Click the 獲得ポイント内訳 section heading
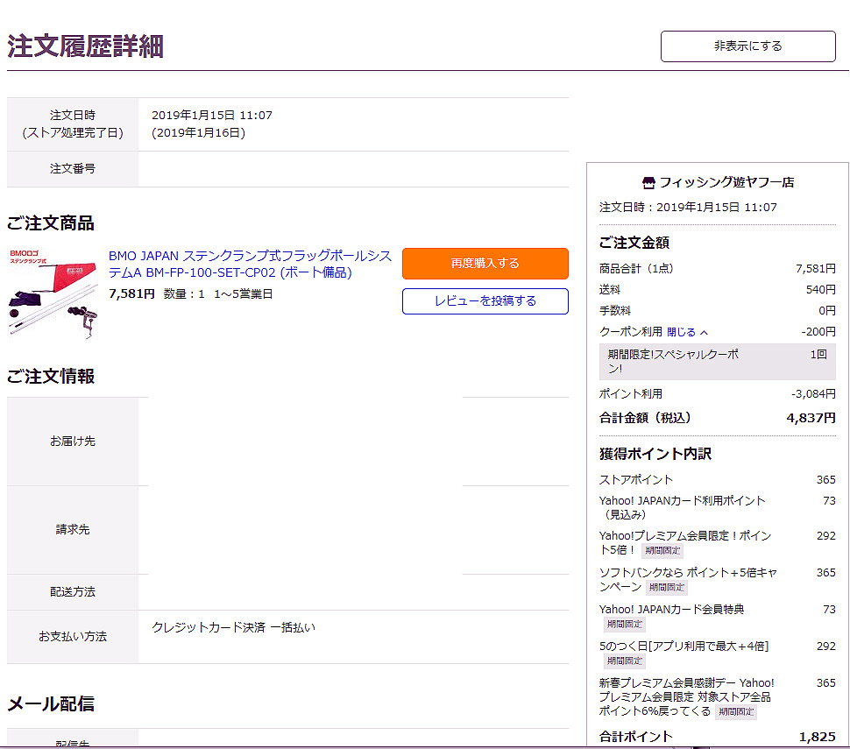The width and height of the screenshot is (850, 749). click(655, 454)
